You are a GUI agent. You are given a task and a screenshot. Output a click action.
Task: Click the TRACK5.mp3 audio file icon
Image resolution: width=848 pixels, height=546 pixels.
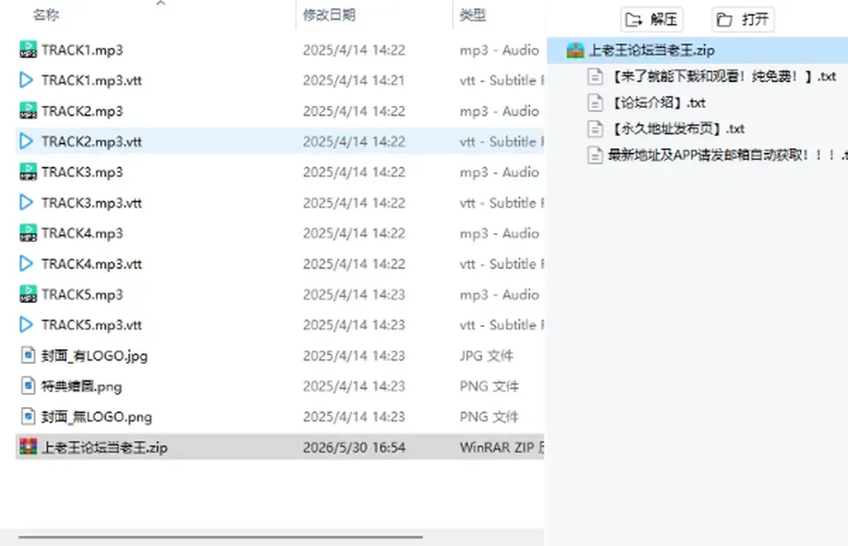point(28,294)
